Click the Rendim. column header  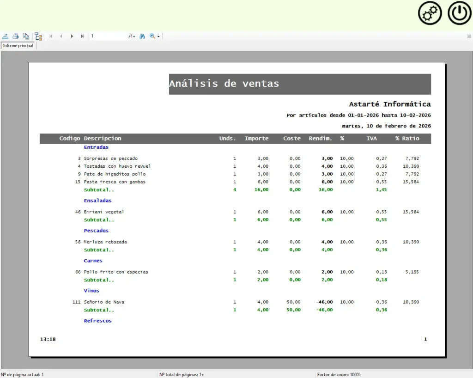321,139
